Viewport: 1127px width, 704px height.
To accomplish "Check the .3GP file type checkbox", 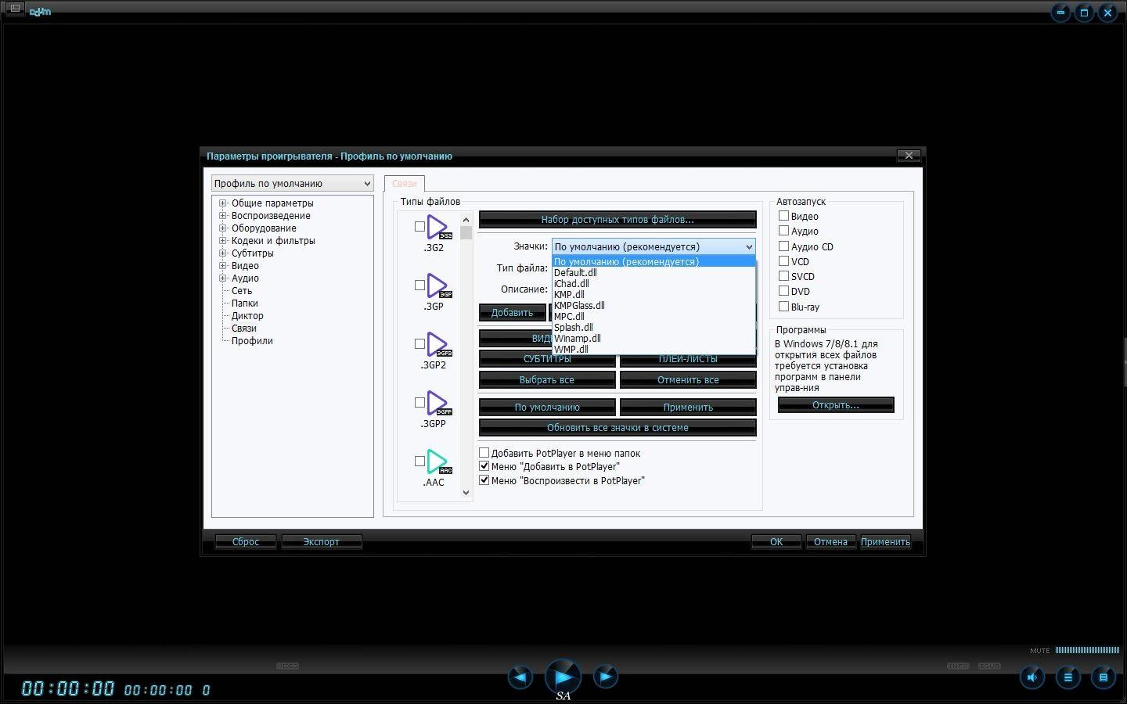I will pos(419,286).
